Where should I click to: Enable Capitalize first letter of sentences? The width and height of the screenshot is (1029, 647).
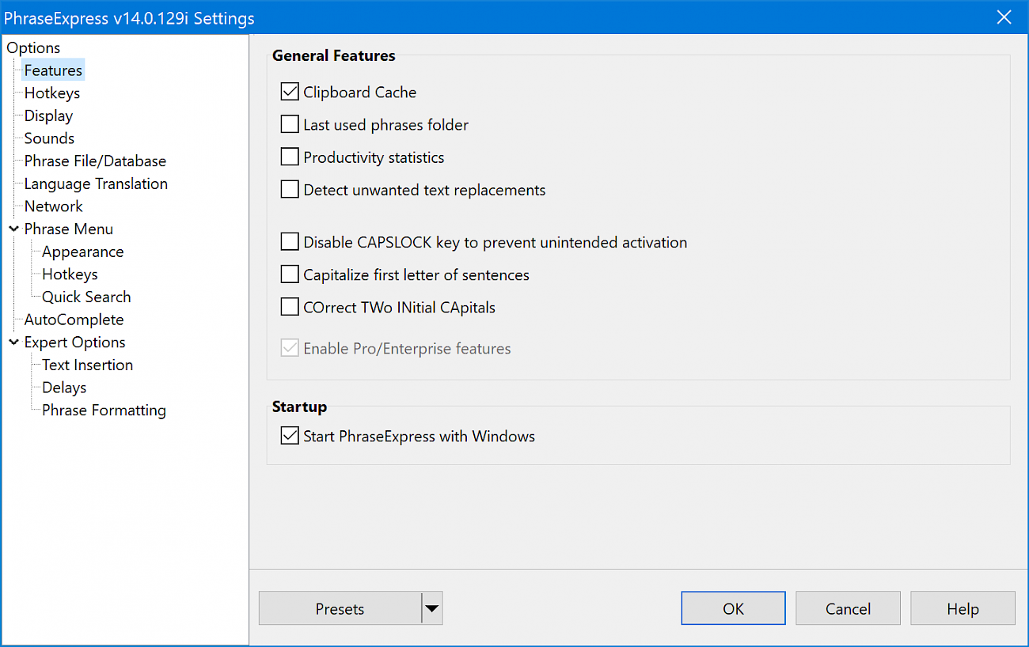(290, 274)
